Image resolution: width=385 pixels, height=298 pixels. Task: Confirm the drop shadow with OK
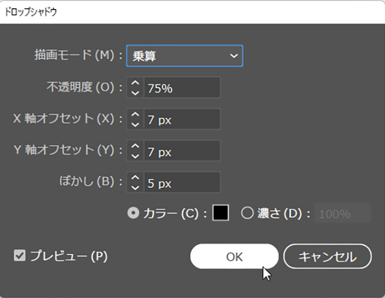pyautogui.click(x=234, y=257)
